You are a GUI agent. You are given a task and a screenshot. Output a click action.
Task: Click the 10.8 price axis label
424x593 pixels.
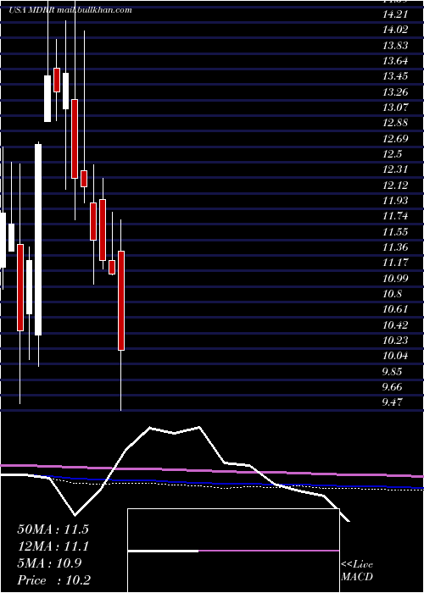[392, 293]
